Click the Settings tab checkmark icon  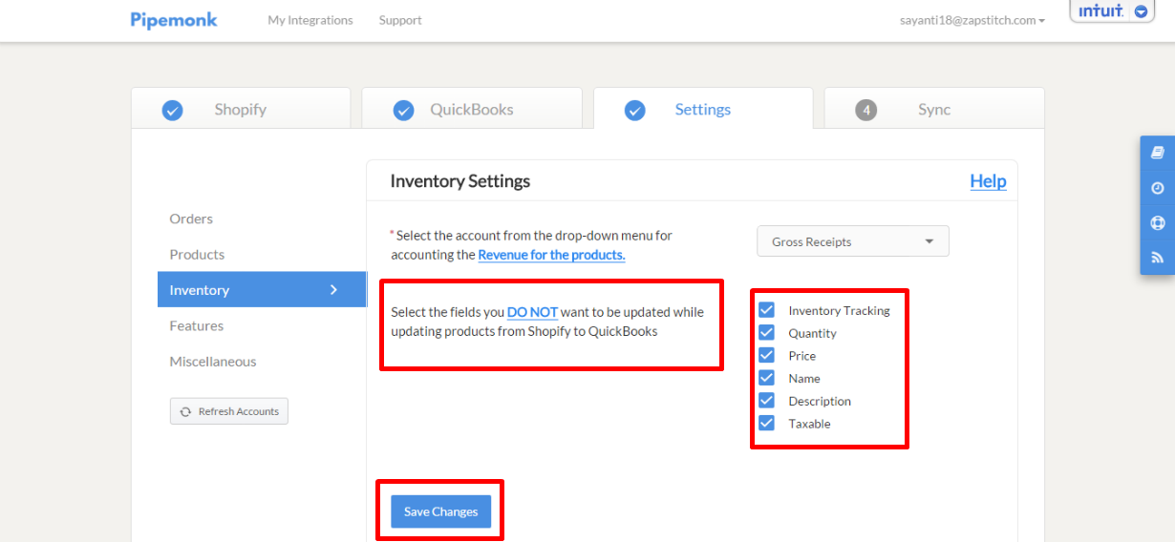(635, 111)
